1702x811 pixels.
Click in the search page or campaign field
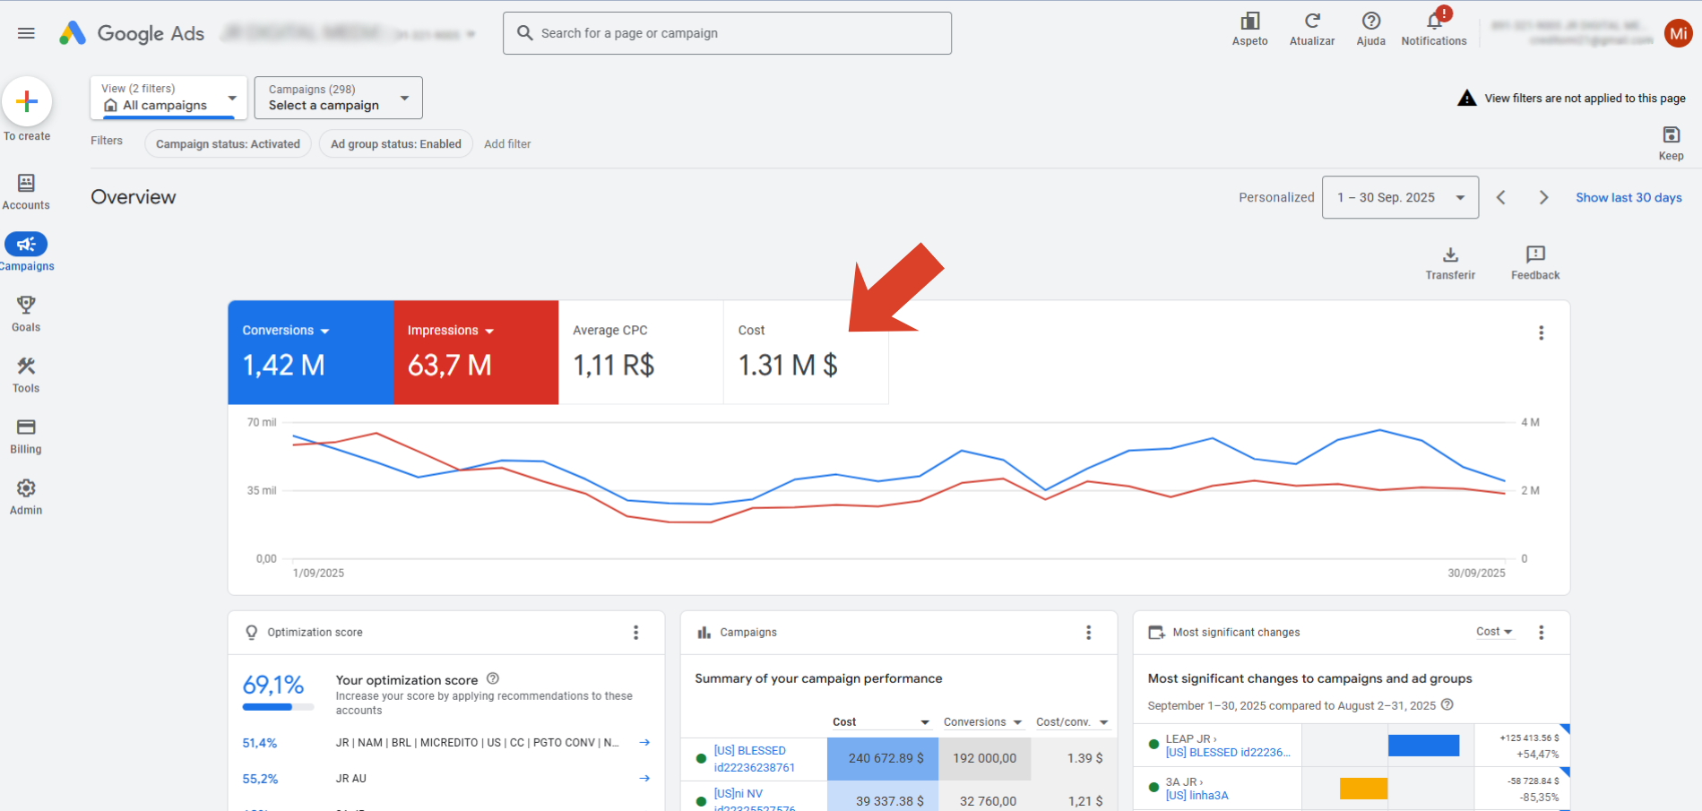(727, 33)
